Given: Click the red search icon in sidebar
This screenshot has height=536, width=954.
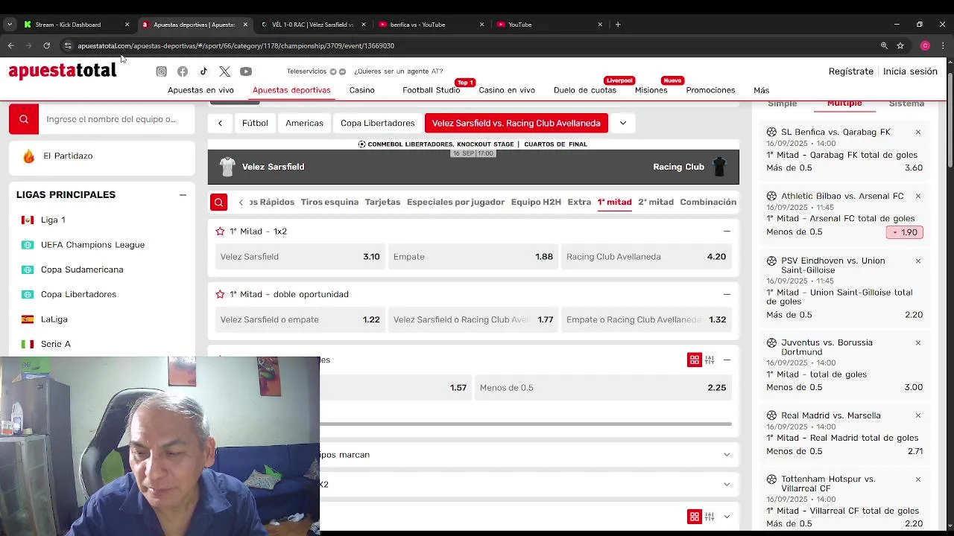Looking at the screenshot, I should point(24,119).
